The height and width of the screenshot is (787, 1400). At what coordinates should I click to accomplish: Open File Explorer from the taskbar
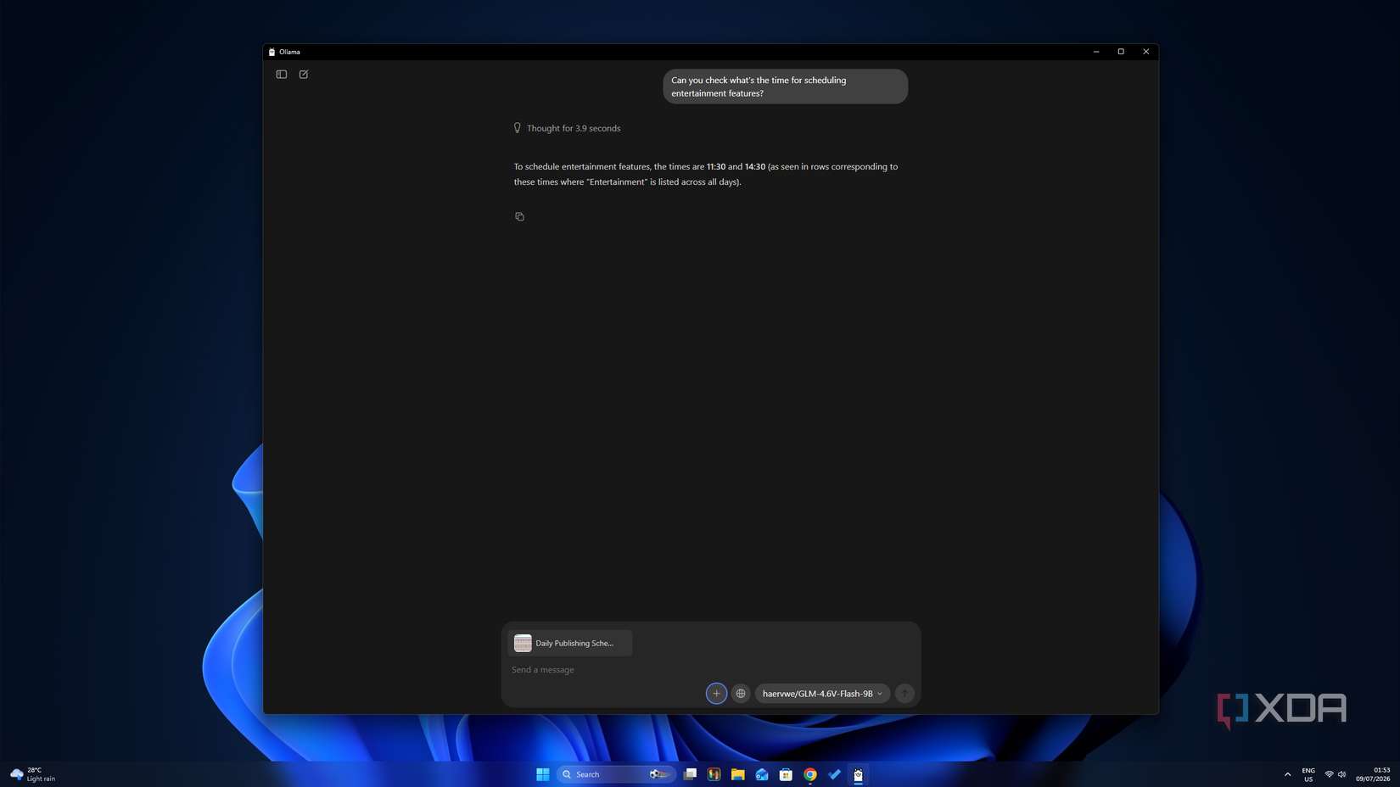[738, 774]
